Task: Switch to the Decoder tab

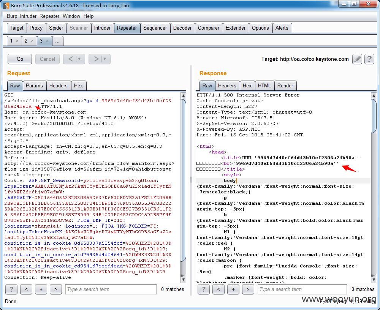Action: click(x=182, y=28)
